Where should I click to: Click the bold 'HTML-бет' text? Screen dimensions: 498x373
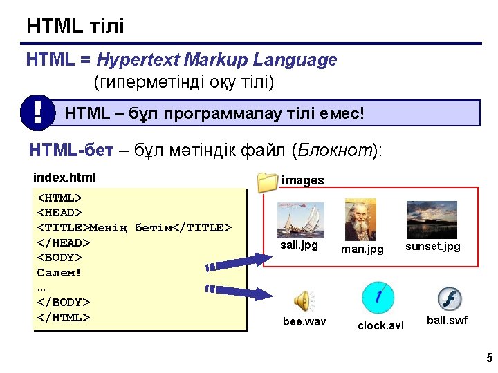coord(71,150)
